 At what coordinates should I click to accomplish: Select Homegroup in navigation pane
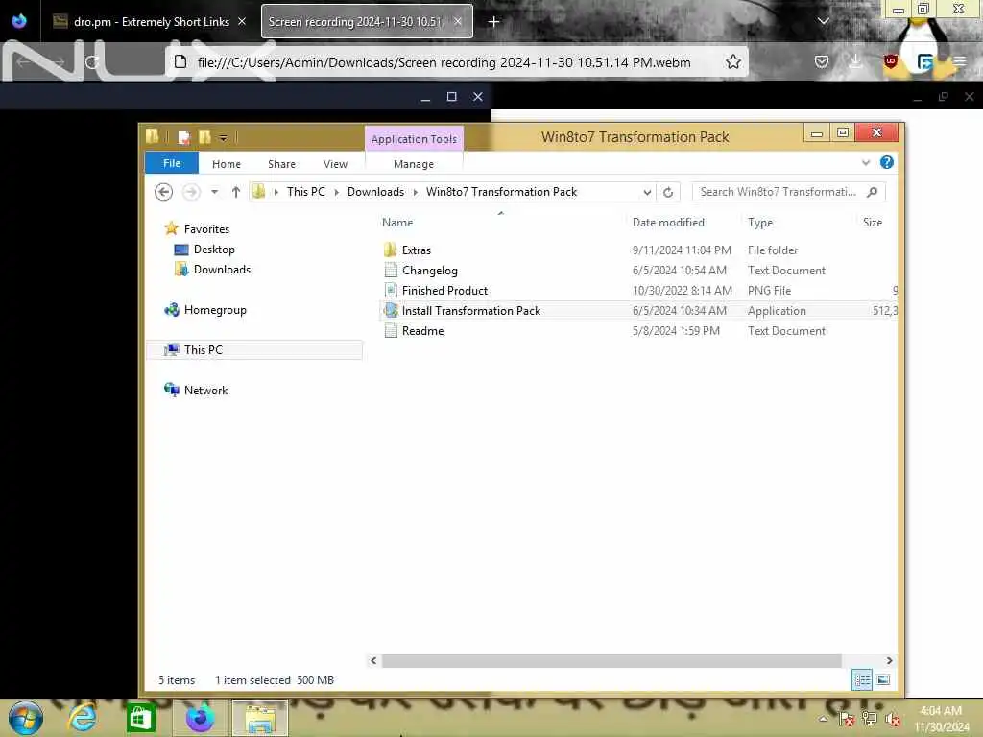pyautogui.click(x=214, y=310)
